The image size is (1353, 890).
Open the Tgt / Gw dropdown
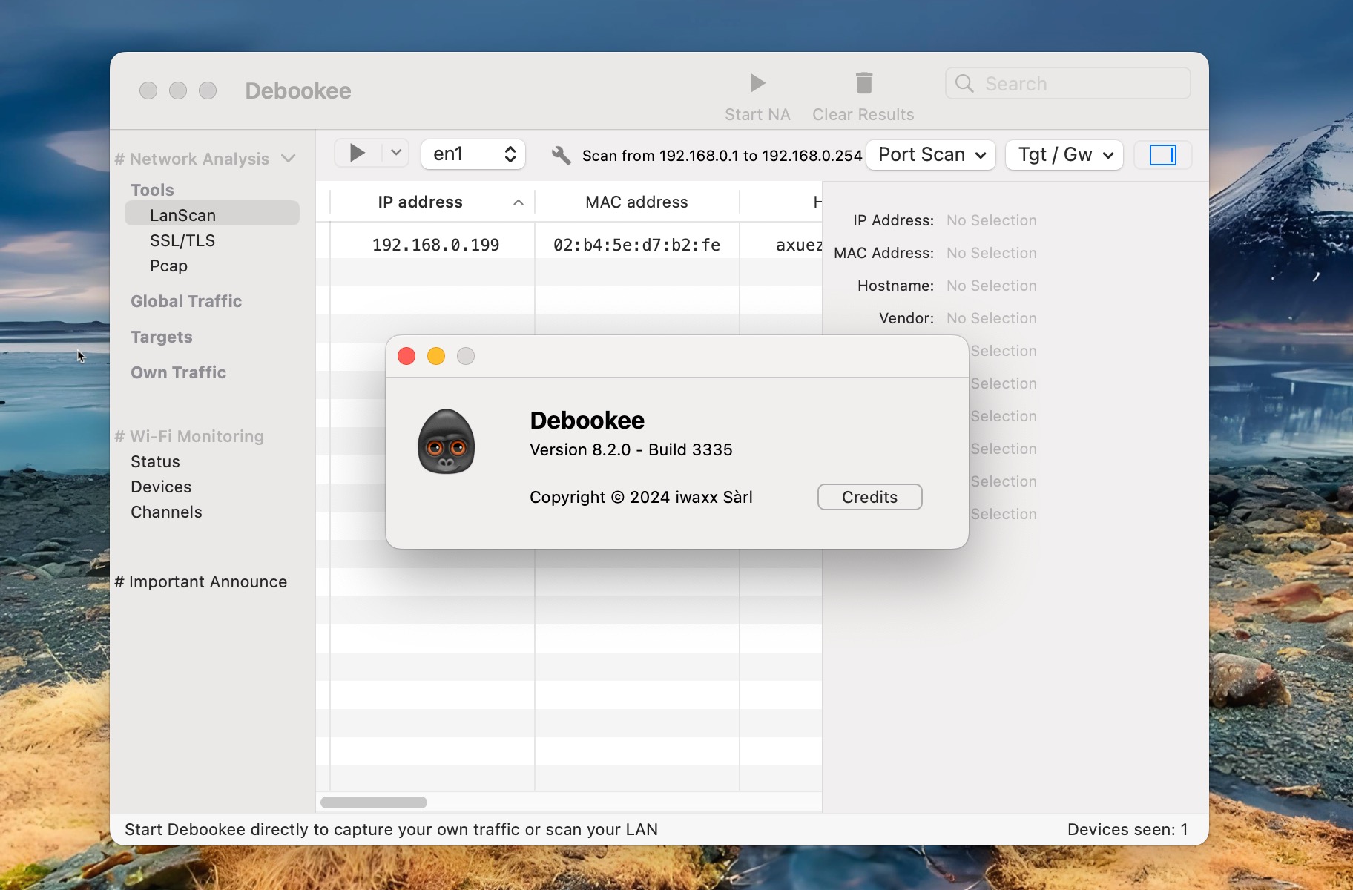[x=1064, y=155]
